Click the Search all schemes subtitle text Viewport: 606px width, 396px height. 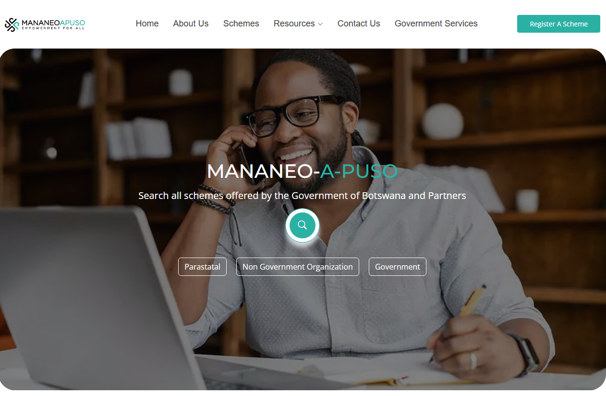tap(302, 196)
